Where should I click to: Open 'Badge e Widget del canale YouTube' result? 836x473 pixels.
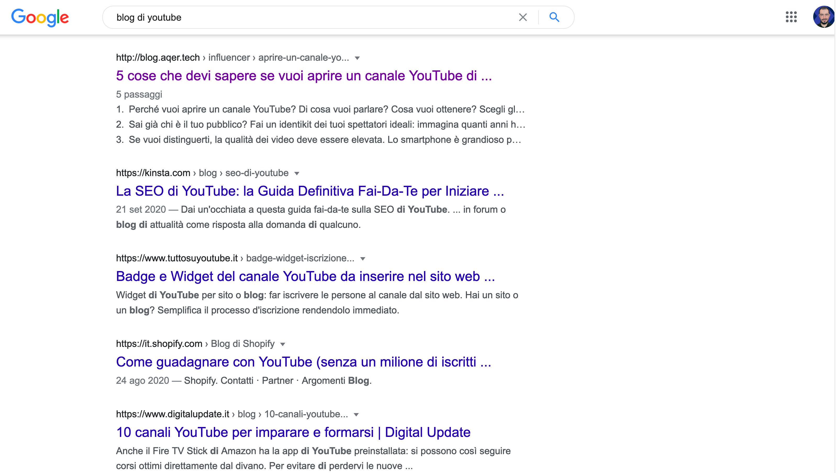click(x=305, y=277)
